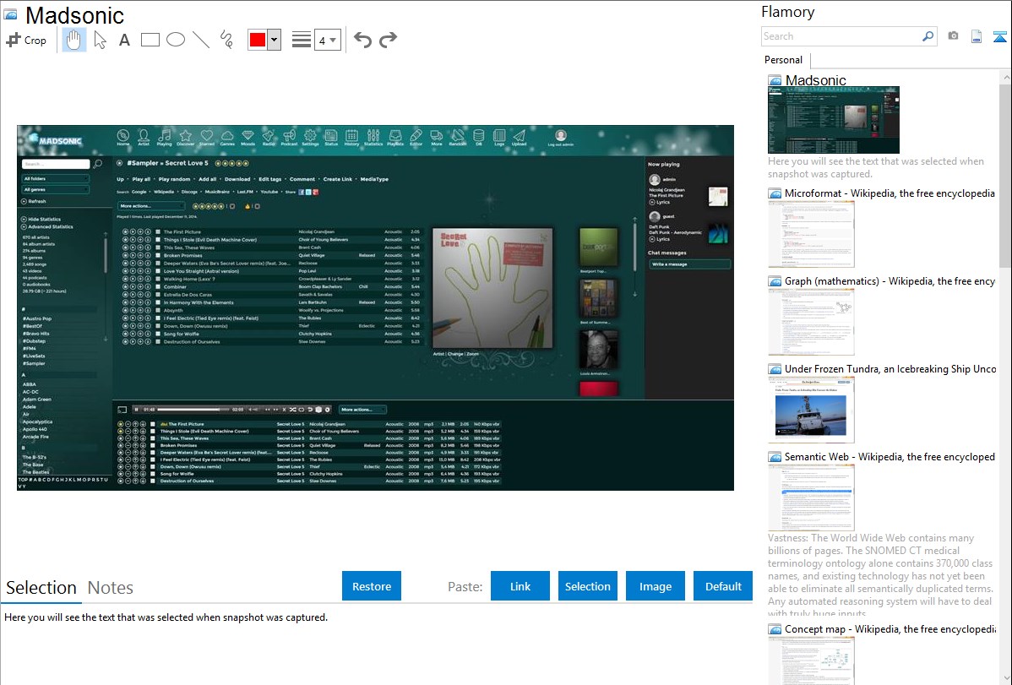Select the ellipse drawing tool
1012x685 pixels.
pyautogui.click(x=176, y=40)
